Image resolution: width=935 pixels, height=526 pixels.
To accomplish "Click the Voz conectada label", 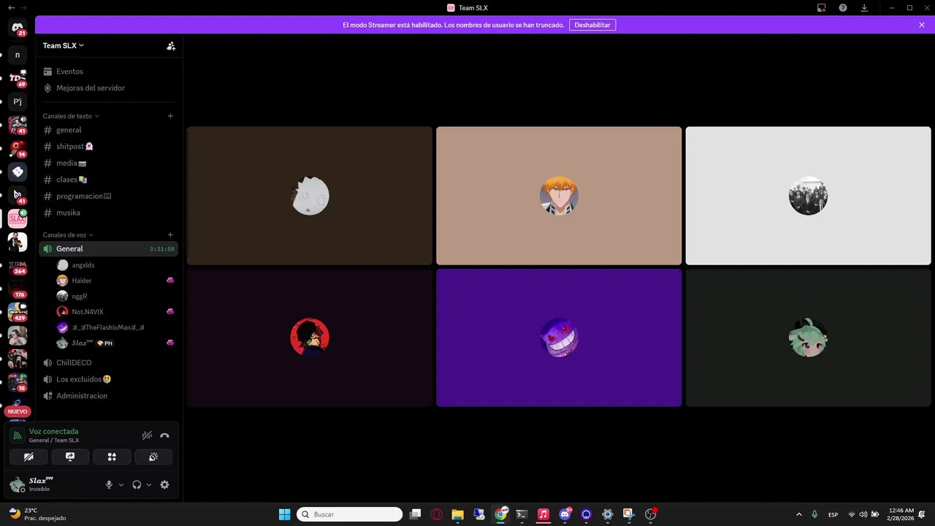I will coord(53,432).
